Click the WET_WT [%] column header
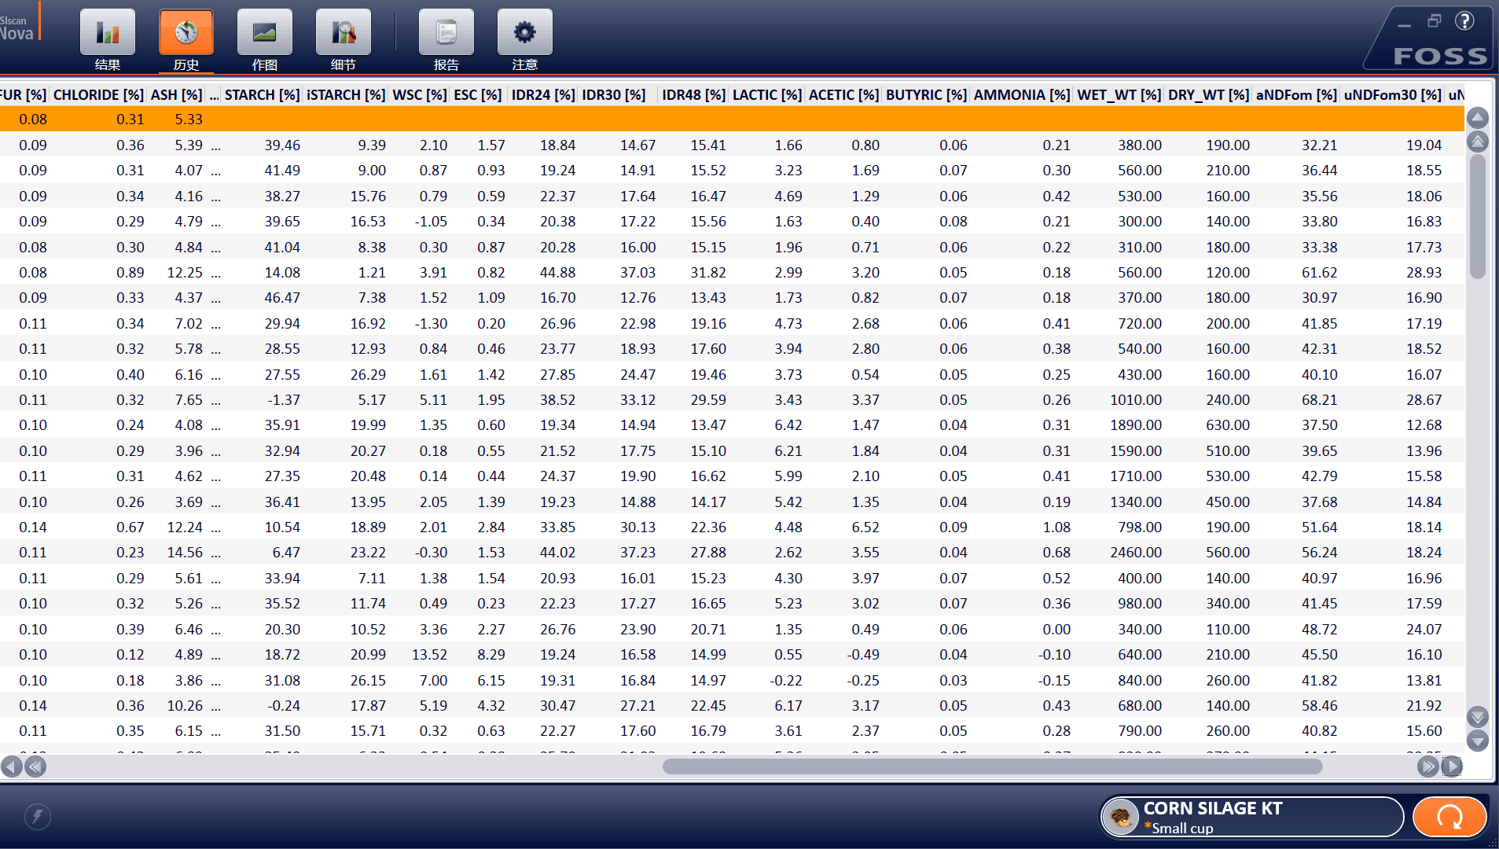This screenshot has width=1499, height=849. 1119,94
